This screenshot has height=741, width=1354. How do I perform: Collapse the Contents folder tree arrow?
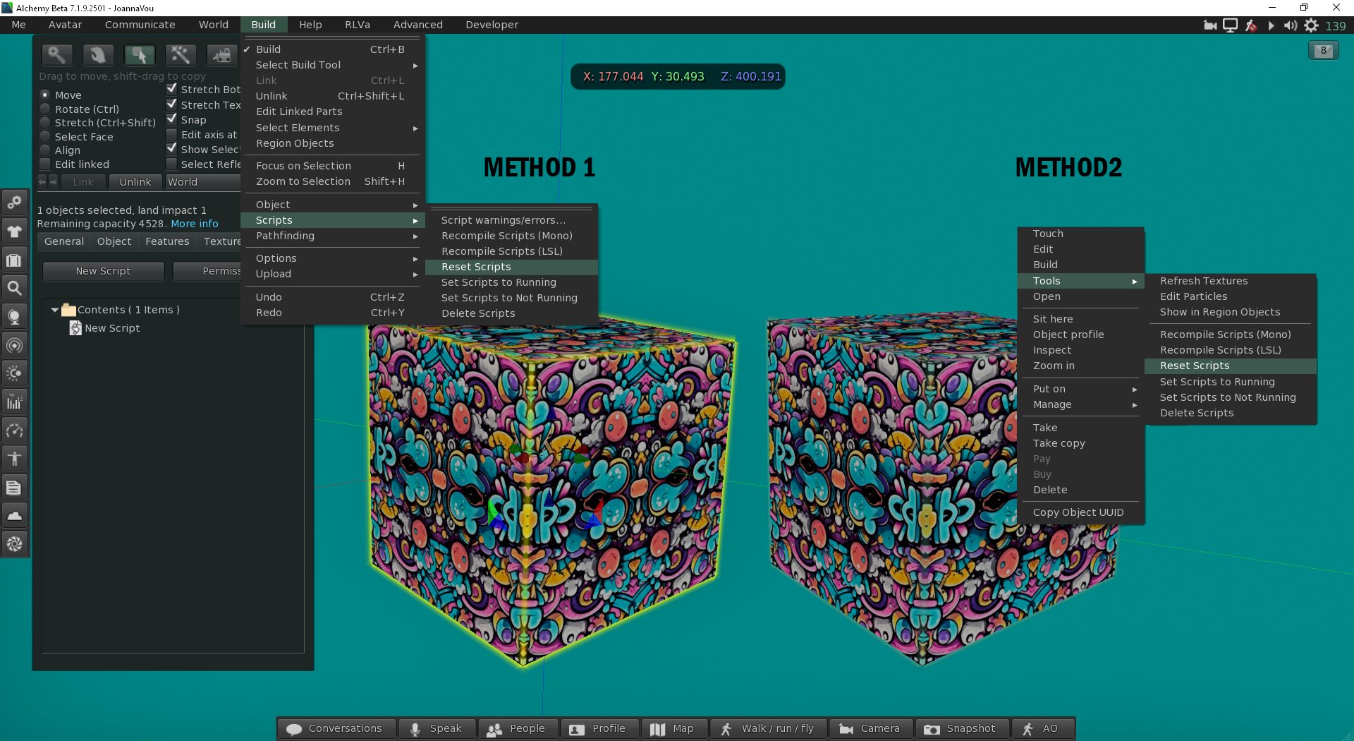(54, 310)
